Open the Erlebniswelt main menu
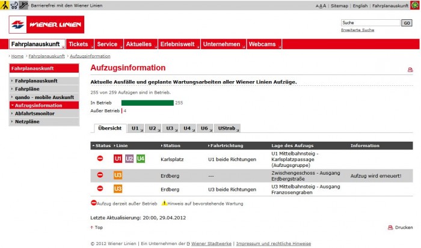Image resolution: width=421 pixels, height=248 pixels. click(x=179, y=44)
